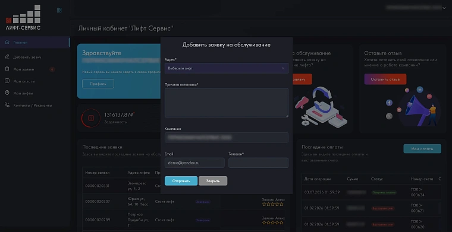Viewport: 452px width, 232px height.
Task: Click the Мои оплаты ruble icon
Action: point(7,81)
